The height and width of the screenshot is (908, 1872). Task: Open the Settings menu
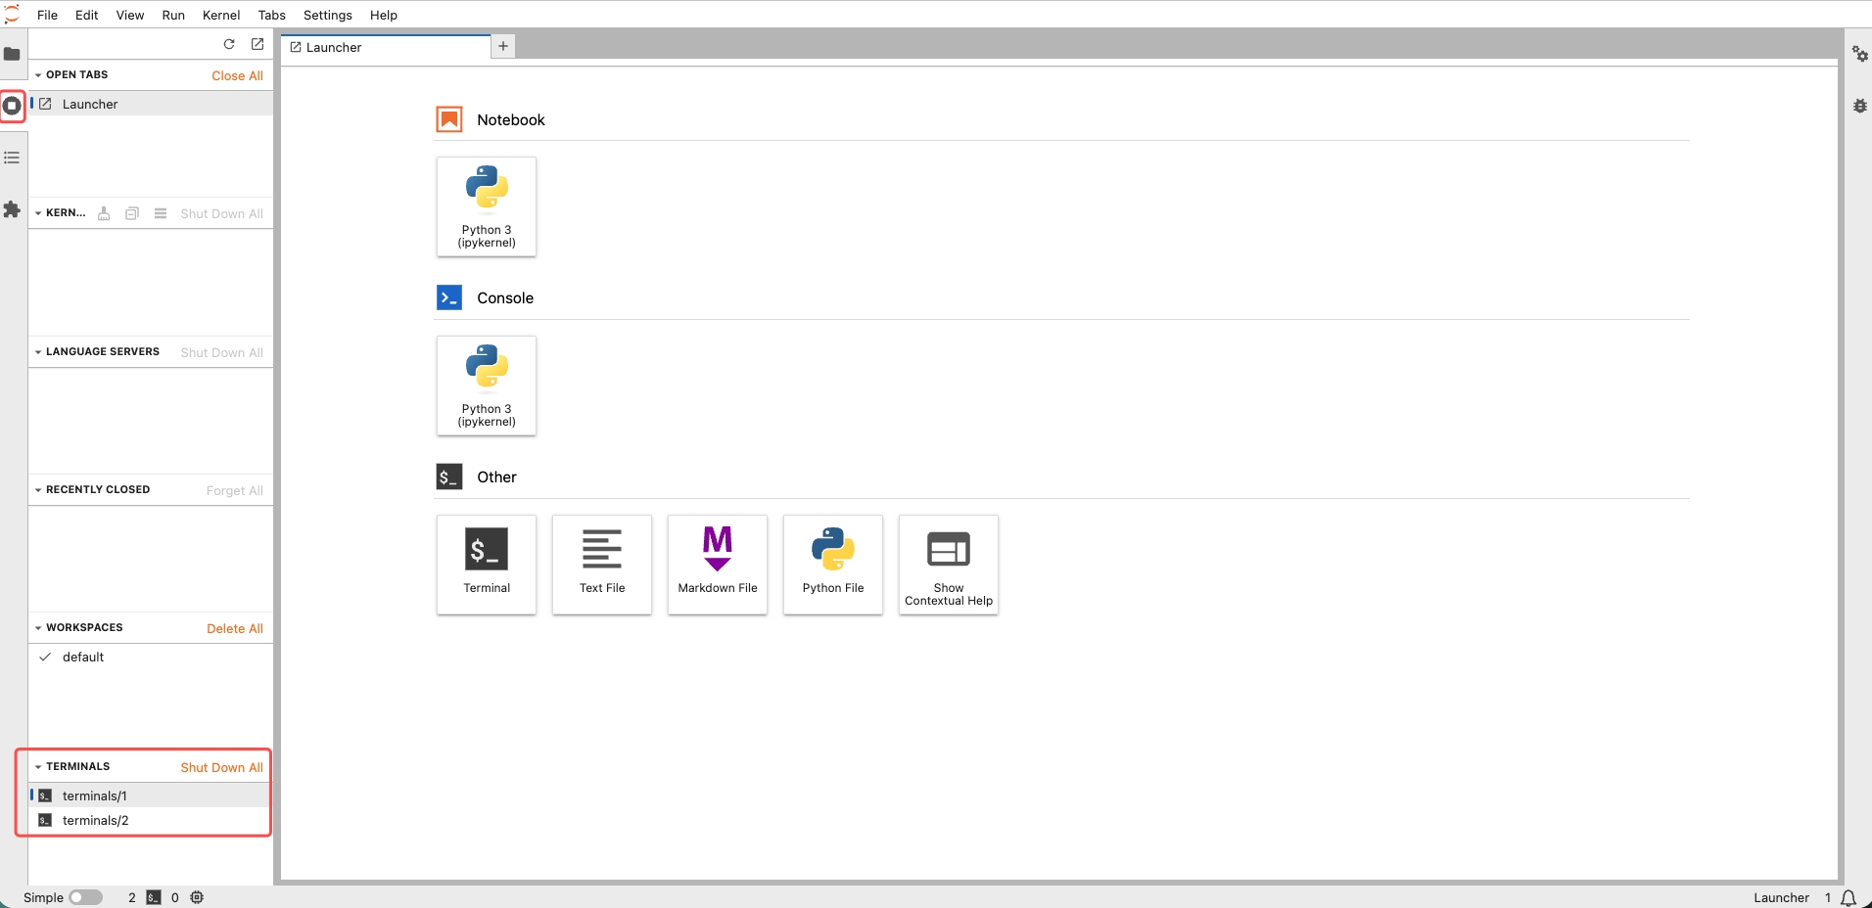click(327, 15)
